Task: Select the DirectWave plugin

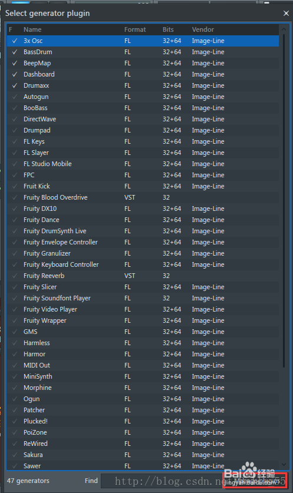Action: coord(143,119)
